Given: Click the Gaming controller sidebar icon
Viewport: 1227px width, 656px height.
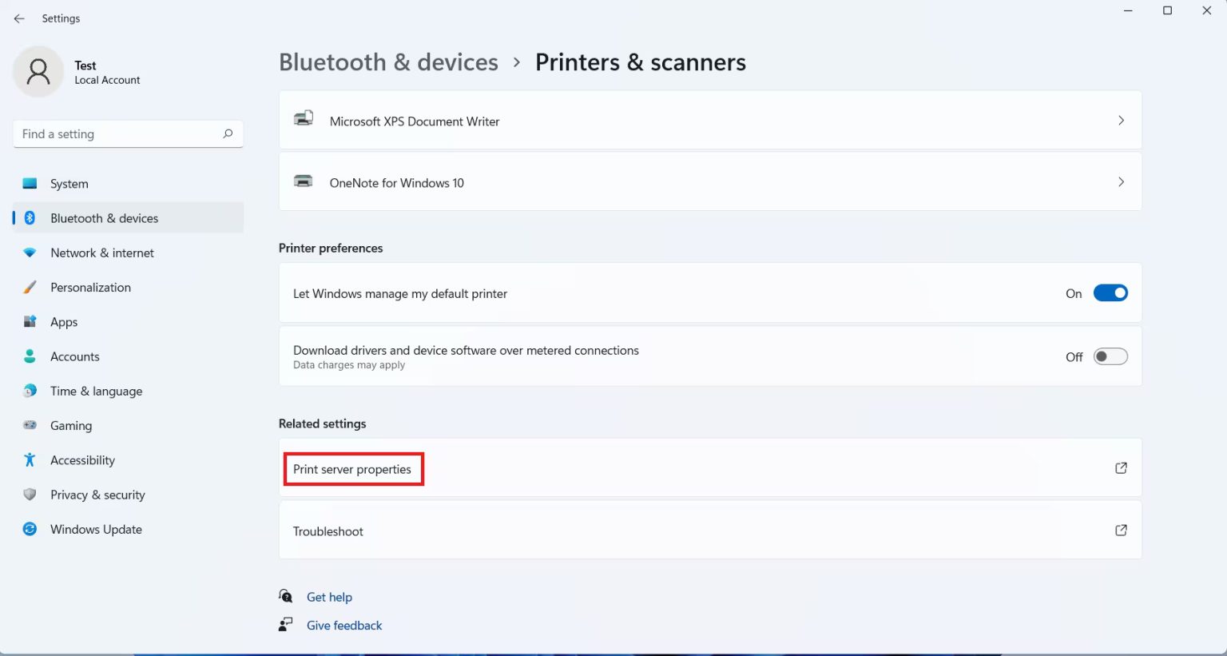Looking at the screenshot, I should click(x=30, y=425).
